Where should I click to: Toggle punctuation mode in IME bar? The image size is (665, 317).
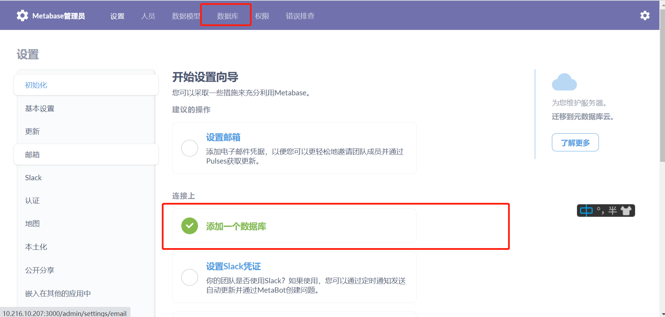[600, 211]
